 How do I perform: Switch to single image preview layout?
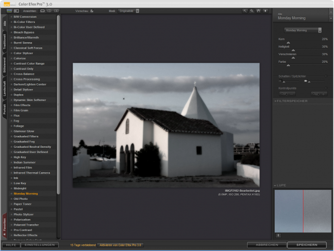coord(43,11)
